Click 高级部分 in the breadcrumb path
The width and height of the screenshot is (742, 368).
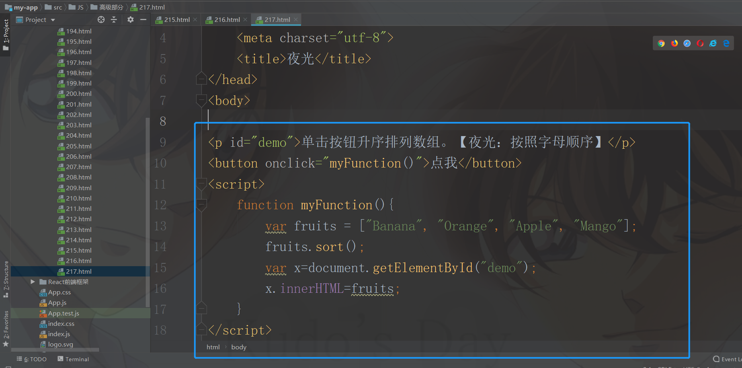point(107,7)
